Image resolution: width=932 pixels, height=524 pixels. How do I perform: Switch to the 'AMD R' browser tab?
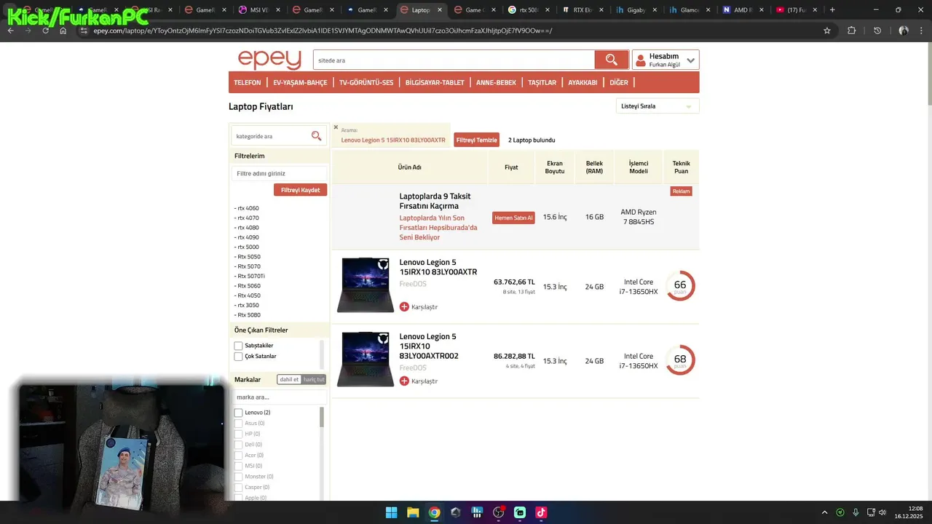(743, 10)
